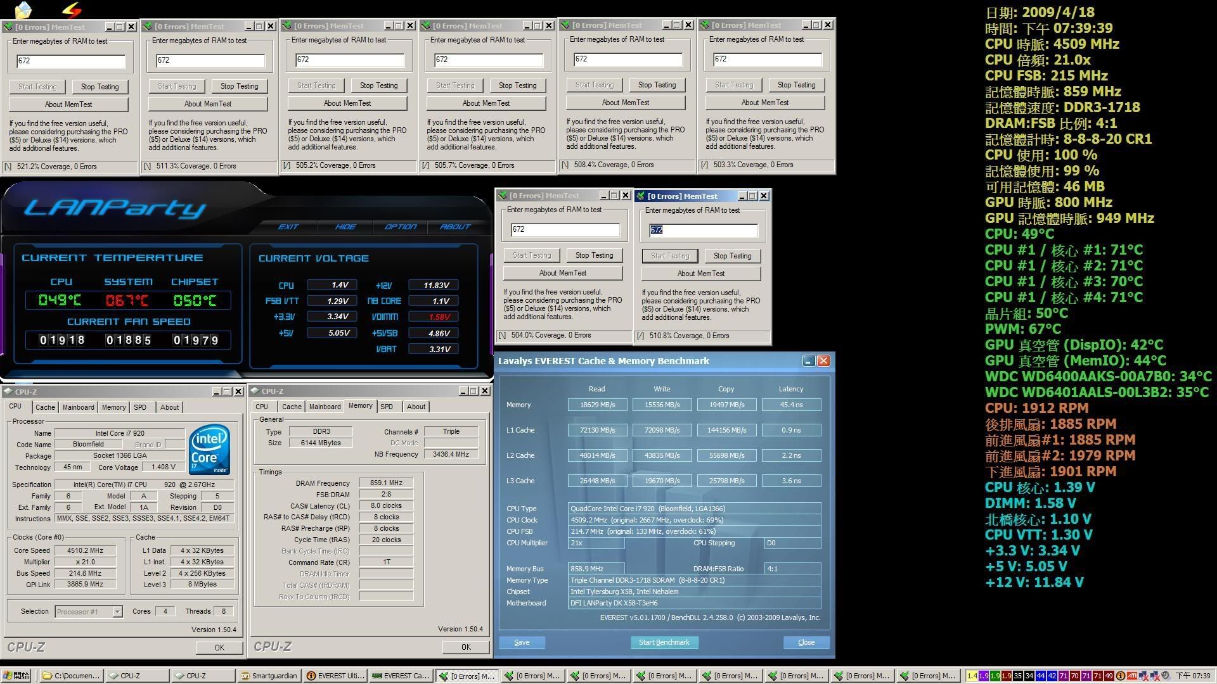The height and width of the screenshot is (684, 1217).
Task: Click Start Benchmark in the EVEREST window
Action: tap(664, 642)
